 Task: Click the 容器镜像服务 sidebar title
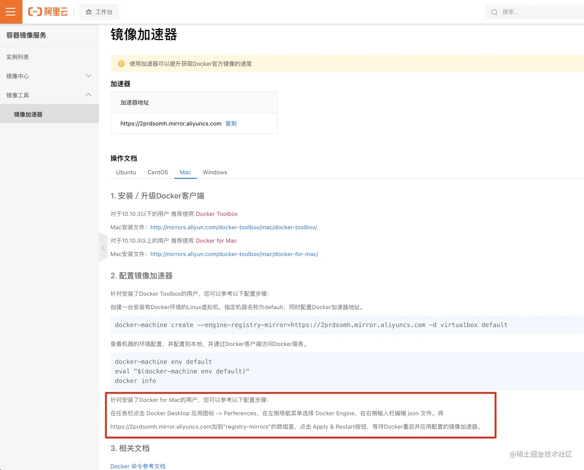pos(26,35)
